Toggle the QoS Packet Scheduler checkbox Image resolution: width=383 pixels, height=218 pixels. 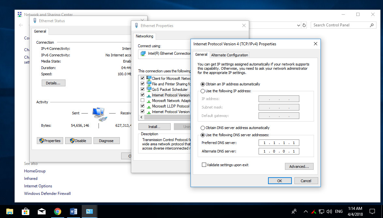pyautogui.click(x=142, y=89)
